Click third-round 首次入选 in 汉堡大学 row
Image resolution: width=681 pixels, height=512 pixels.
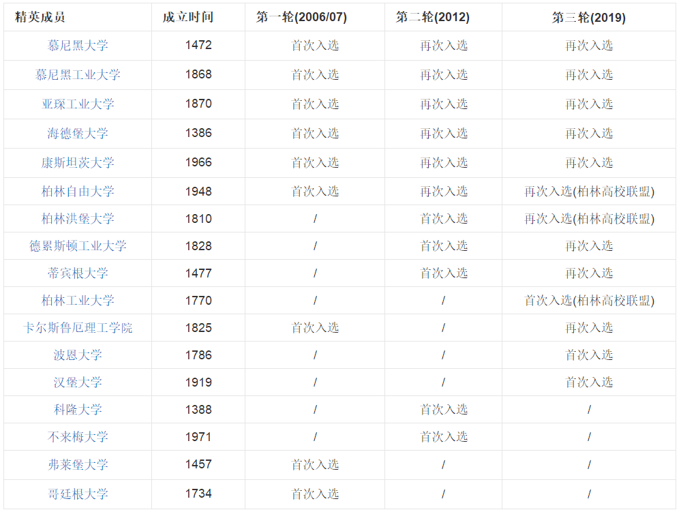[589, 382]
